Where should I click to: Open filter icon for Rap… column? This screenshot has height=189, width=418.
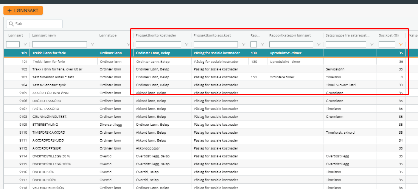pyautogui.click(x=262, y=44)
